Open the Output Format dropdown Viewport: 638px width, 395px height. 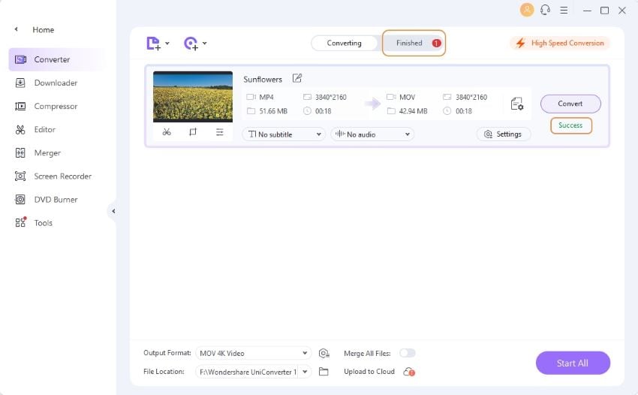click(x=254, y=354)
